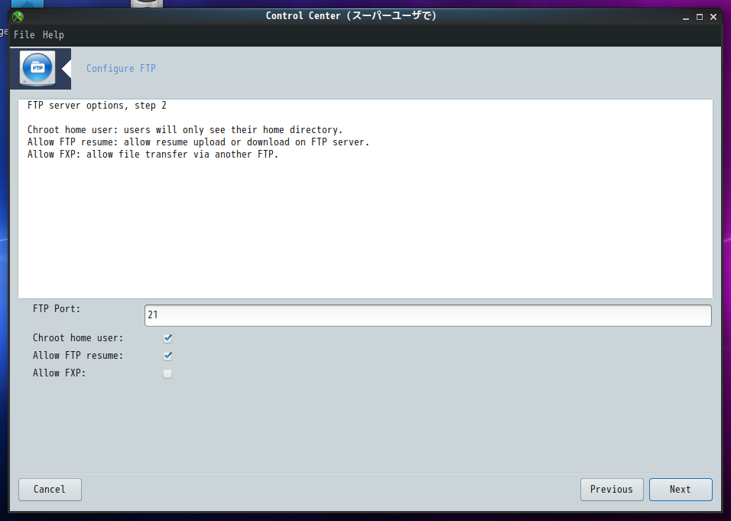Click the 'FTP Port:' label
Image resolution: width=731 pixels, height=521 pixels.
pos(57,309)
